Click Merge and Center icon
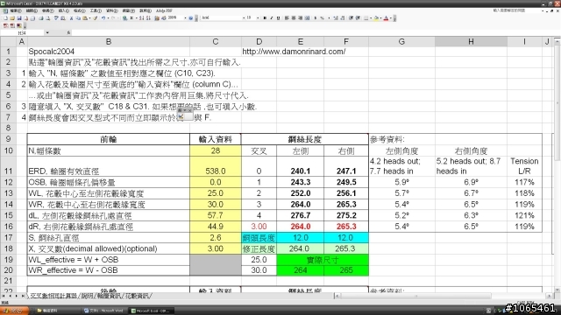 click(307, 17)
